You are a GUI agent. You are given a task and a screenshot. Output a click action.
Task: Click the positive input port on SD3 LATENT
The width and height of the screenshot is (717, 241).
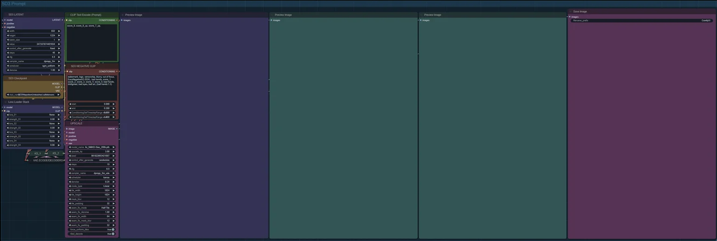click(5, 23)
